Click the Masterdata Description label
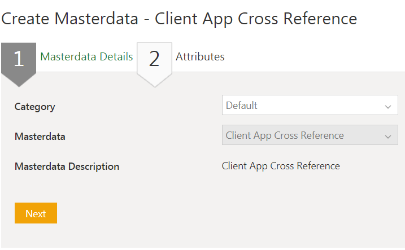Screen dimensions: 405x250 [x=67, y=166]
